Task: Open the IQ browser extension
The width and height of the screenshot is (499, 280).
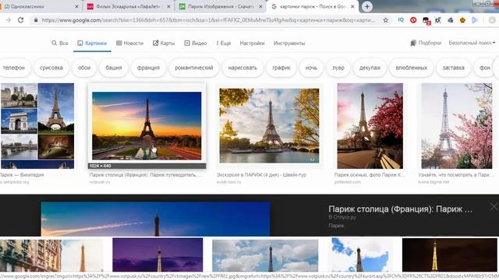Action: 401,20
